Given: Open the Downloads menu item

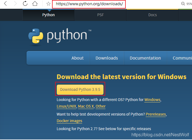Looking at the screenshot, I should [107, 58].
